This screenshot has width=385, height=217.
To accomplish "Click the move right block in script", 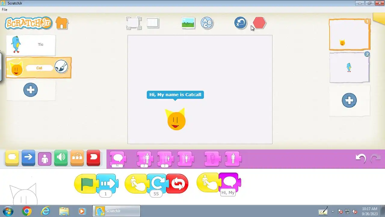I will click(107, 183).
